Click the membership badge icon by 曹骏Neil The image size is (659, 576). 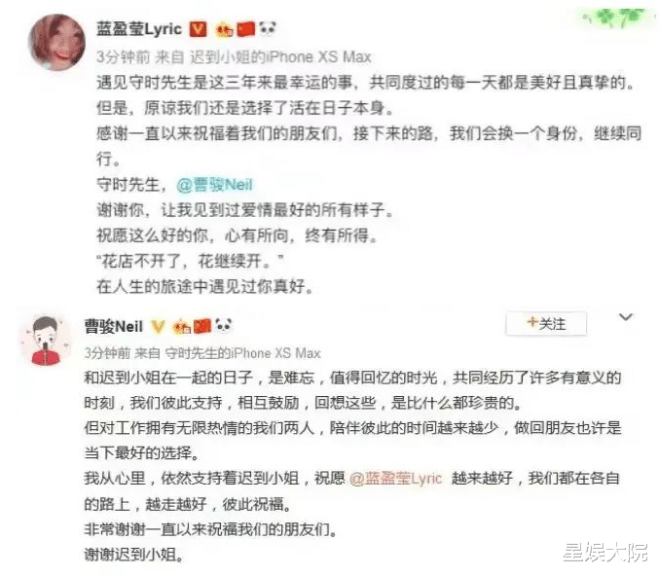(x=182, y=327)
